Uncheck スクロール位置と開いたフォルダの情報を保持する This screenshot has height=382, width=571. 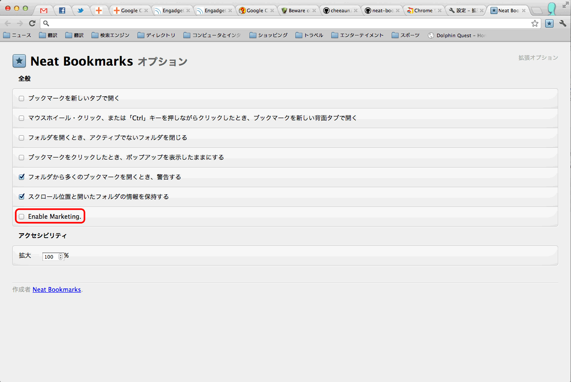(x=21, y=197)
